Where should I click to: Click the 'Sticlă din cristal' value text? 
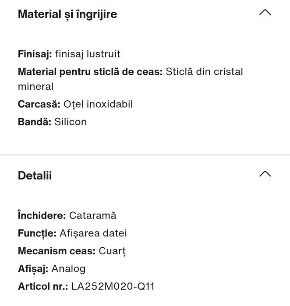coord(204,72)
